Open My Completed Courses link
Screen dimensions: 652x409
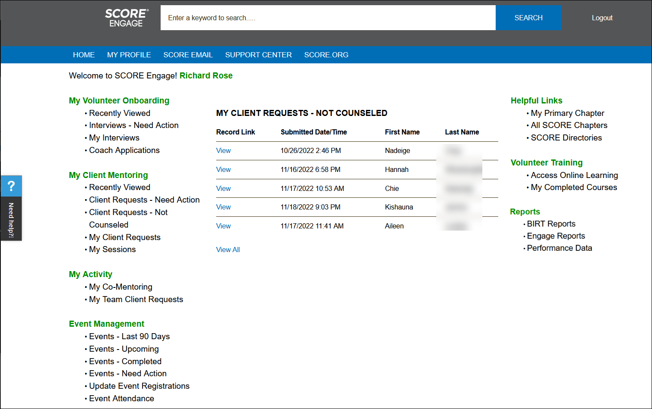coord(574,187)
